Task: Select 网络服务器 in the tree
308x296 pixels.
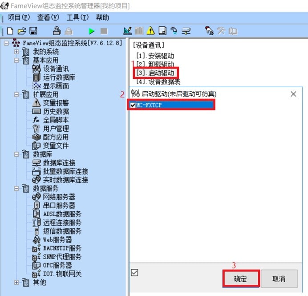Action: point(59,197)
